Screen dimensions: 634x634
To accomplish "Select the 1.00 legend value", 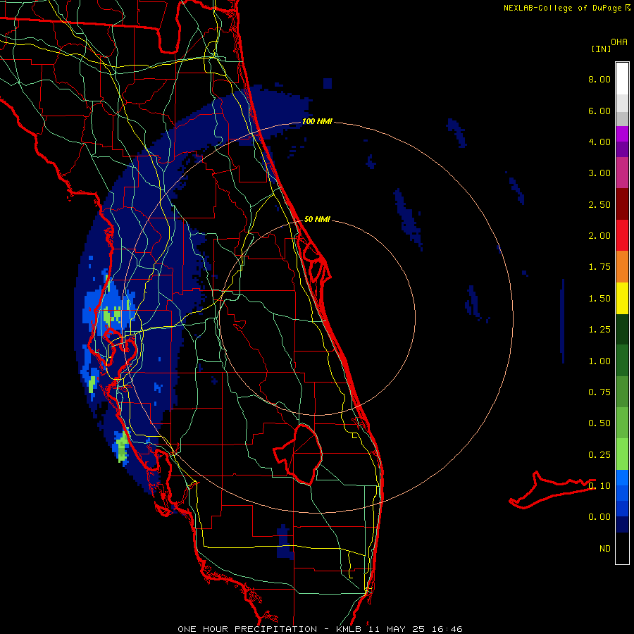I will [x=599, y=361].
